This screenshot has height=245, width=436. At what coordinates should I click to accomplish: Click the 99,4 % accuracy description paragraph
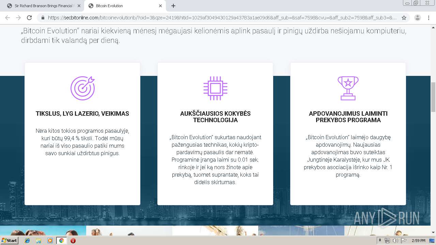82,142
